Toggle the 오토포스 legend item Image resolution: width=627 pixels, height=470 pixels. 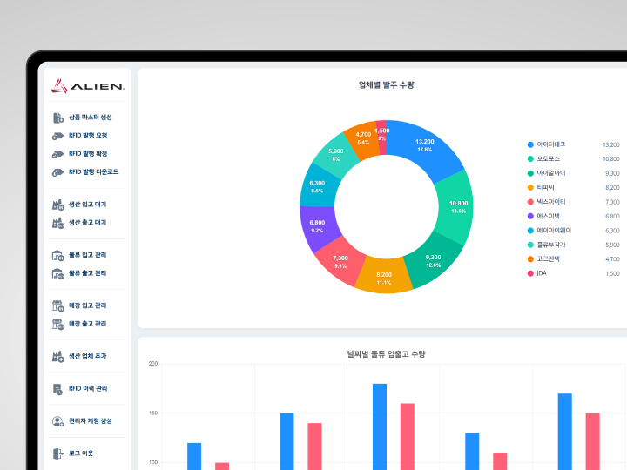(549, 159)
